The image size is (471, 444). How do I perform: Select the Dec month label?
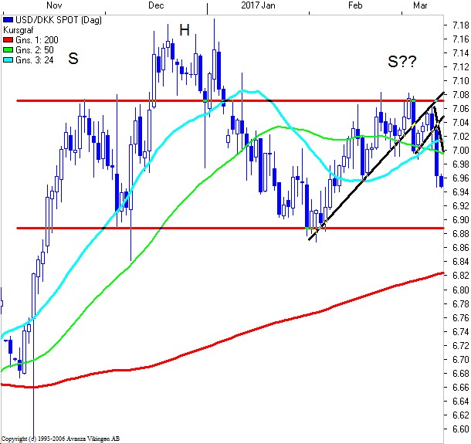(x=156, y=5)
